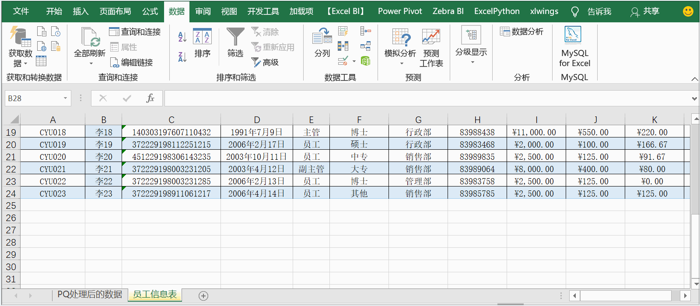Click the vertical scrollbar down arrow
The height and width of the screenshot is (306, 700).
pos(696,284)
